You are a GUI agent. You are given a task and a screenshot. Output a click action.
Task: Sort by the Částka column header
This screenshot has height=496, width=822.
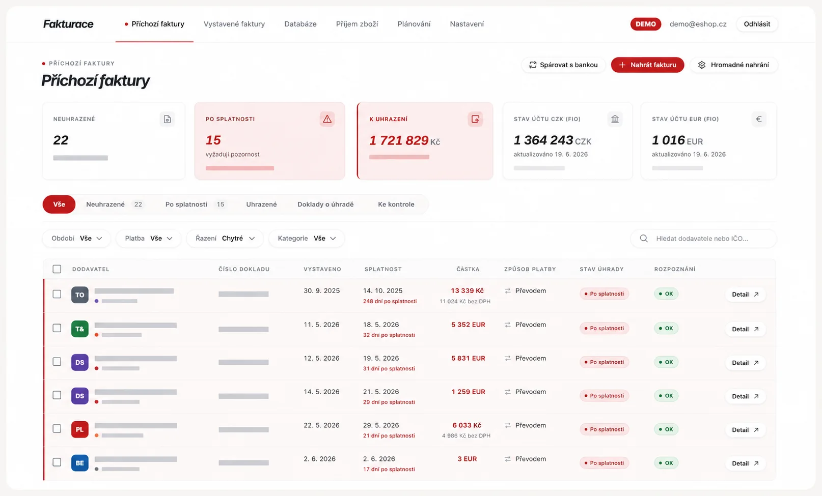[x=468, y=269]
